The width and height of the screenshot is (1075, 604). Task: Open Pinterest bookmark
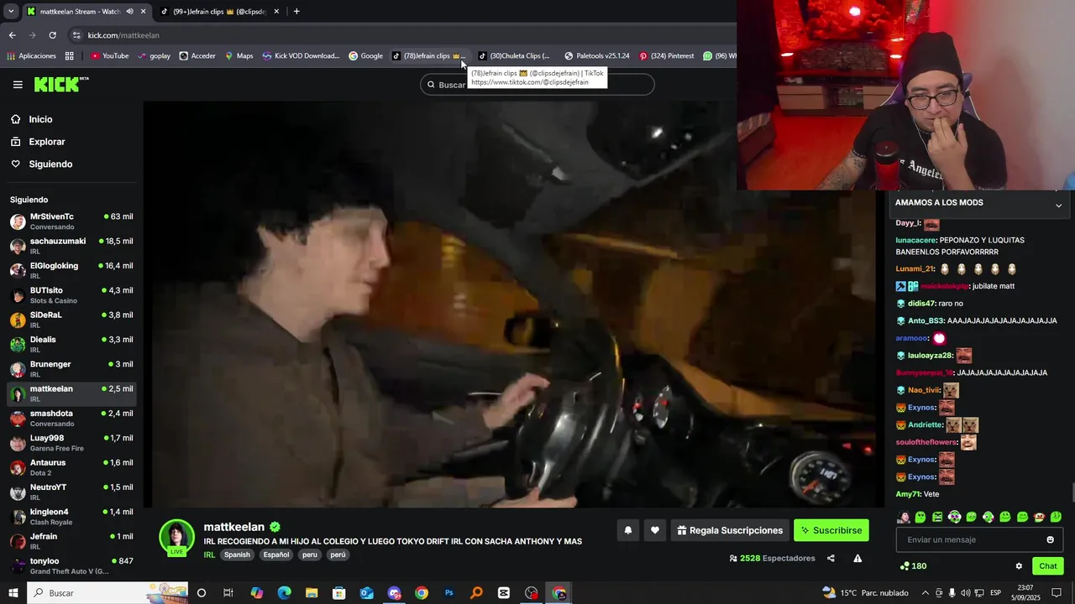click(x=666, y=56)
